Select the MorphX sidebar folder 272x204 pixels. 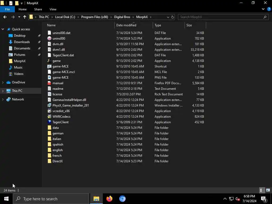(20, 61)
